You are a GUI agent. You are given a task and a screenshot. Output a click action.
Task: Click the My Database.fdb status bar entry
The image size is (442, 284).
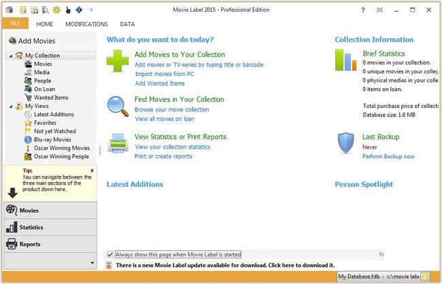click(x=379, y=277)
